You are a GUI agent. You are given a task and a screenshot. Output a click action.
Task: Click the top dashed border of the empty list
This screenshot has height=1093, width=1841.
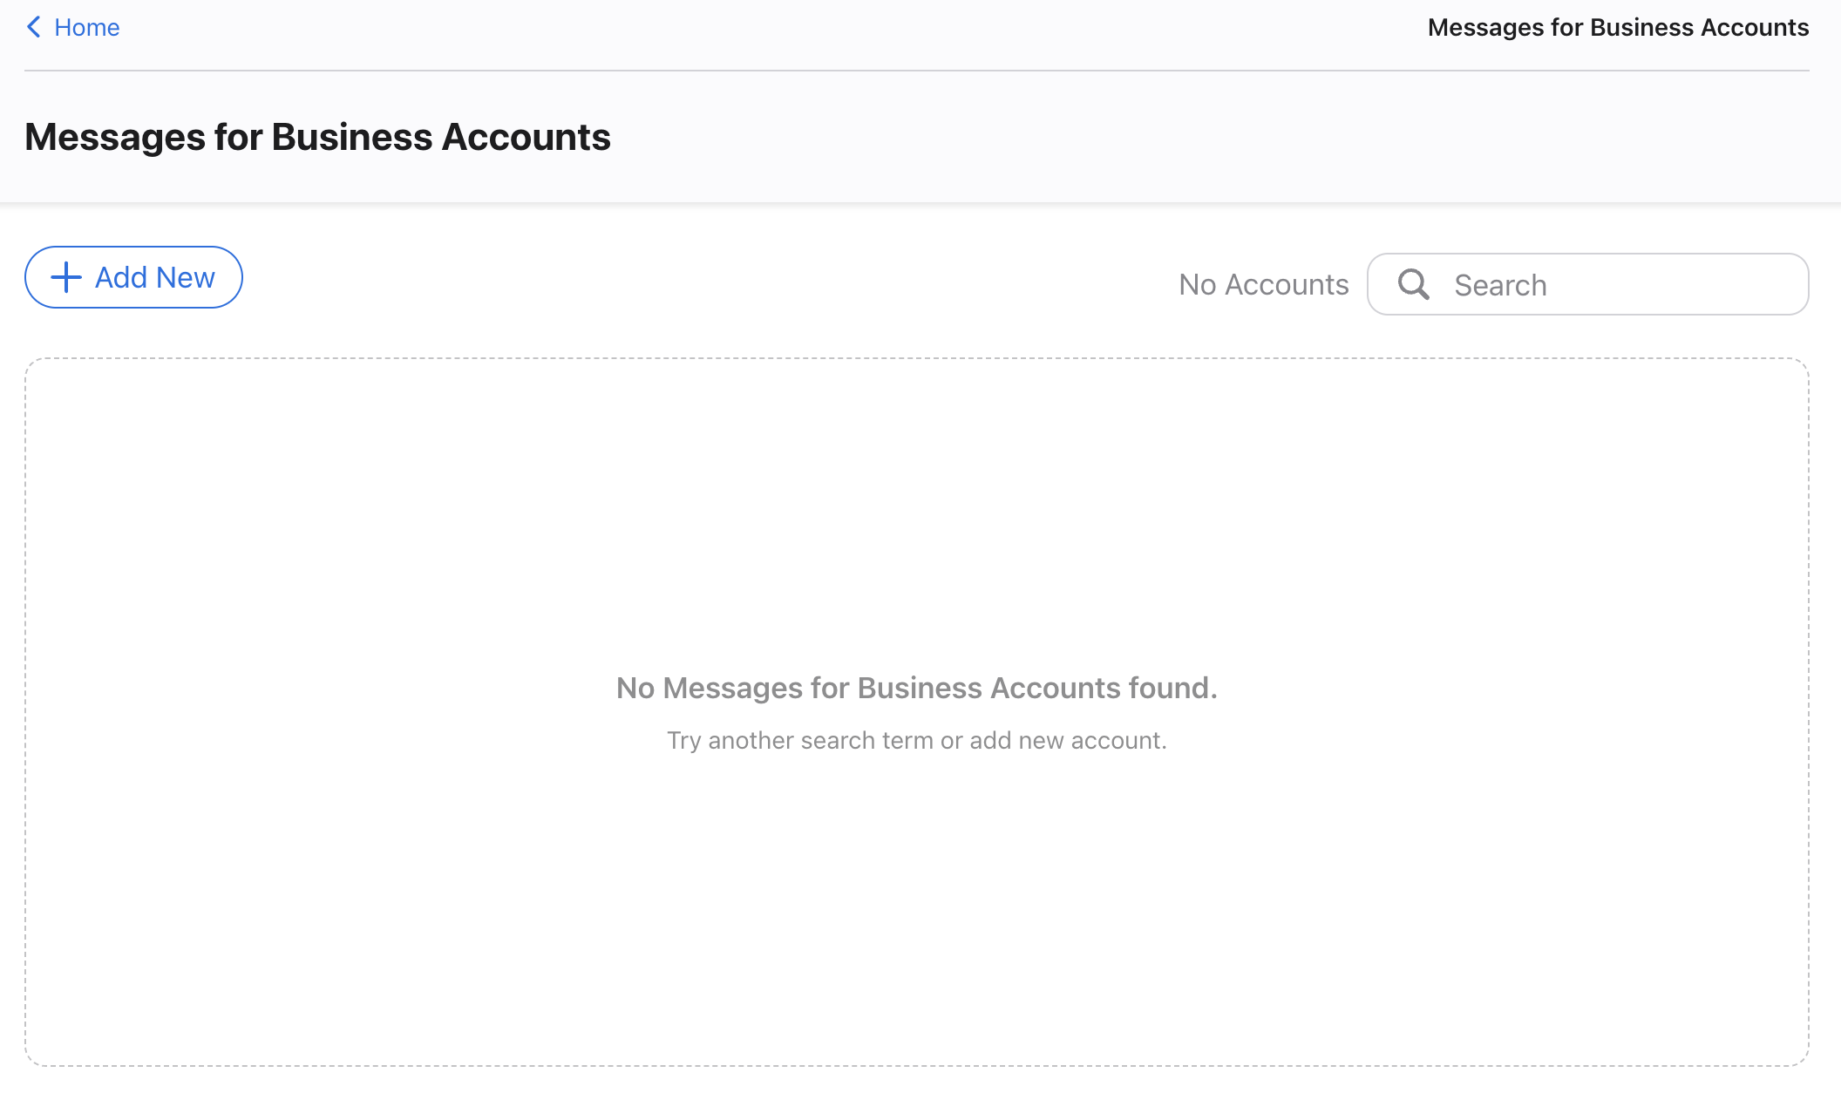point(916,358)
